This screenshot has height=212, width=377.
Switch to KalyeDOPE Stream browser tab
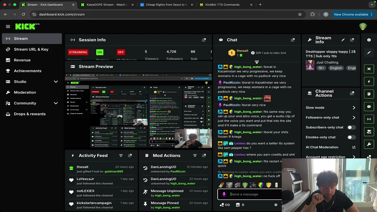coord(107,5)
